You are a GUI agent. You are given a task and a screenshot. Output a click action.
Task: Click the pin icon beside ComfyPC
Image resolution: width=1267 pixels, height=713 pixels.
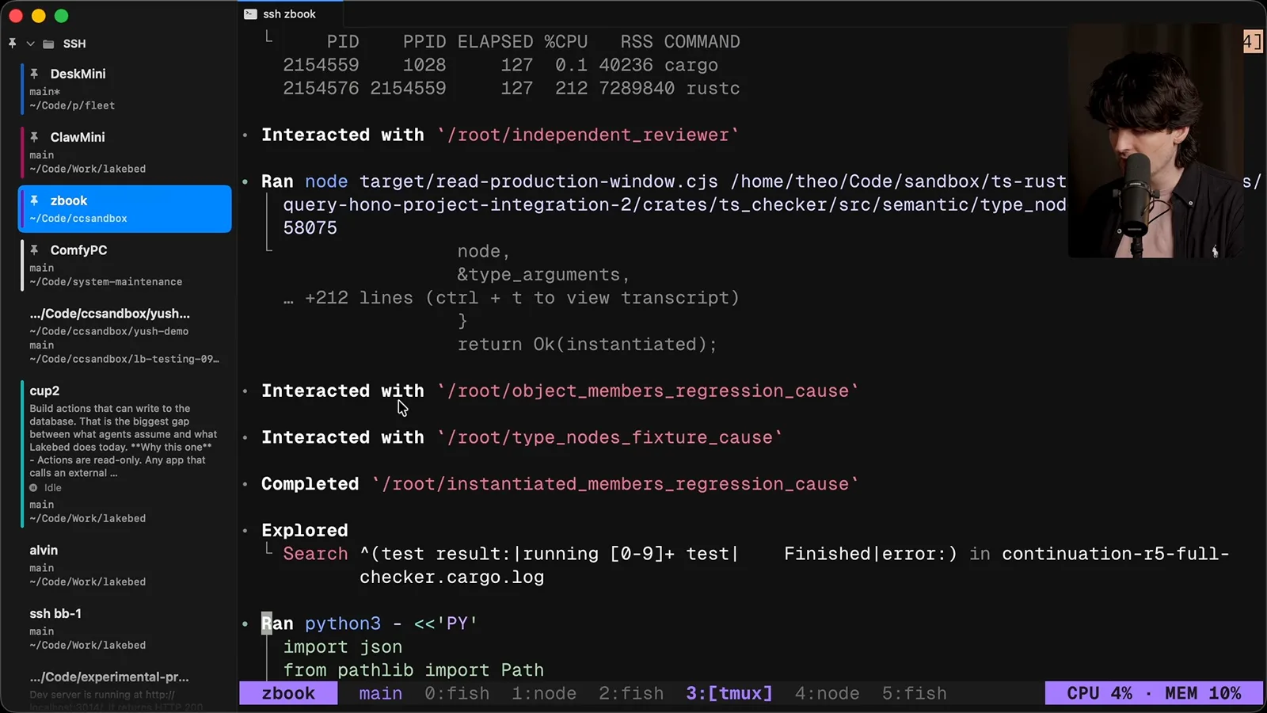click(x=34, y=250)
